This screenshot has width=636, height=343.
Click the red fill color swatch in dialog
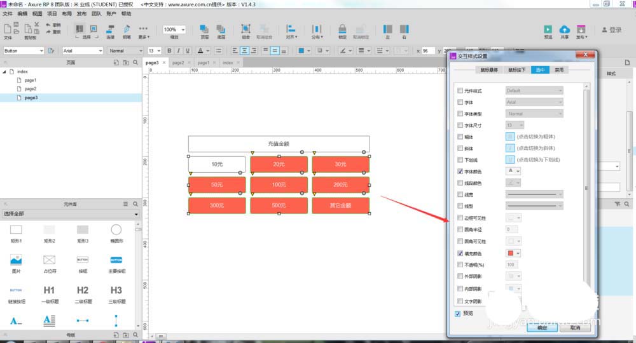pyautogui.click(x=511, y=253)
